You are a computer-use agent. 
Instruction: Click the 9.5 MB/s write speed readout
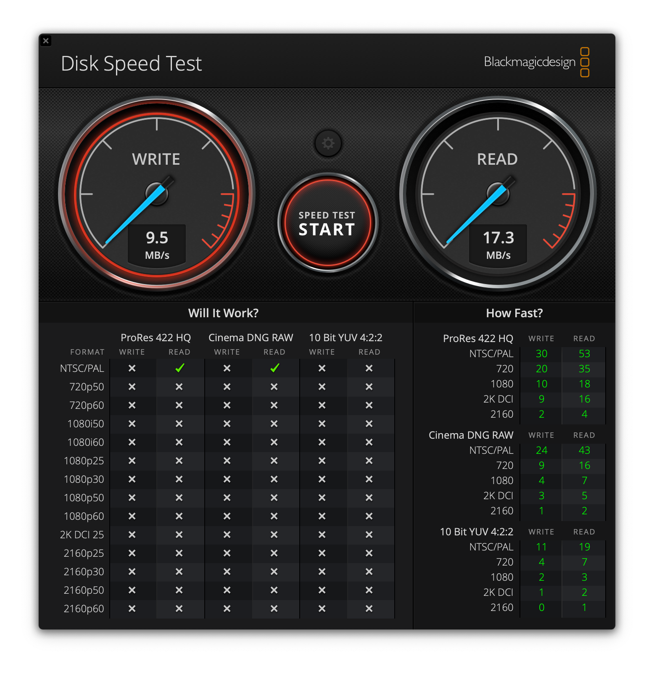pos(157,245)
